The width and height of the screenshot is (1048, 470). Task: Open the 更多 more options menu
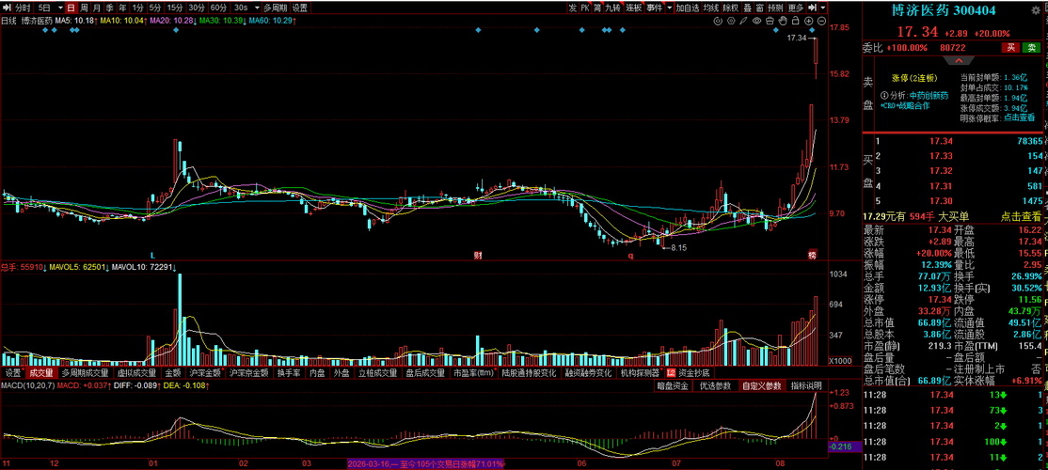pyautogui.click(x=795, y=8)
